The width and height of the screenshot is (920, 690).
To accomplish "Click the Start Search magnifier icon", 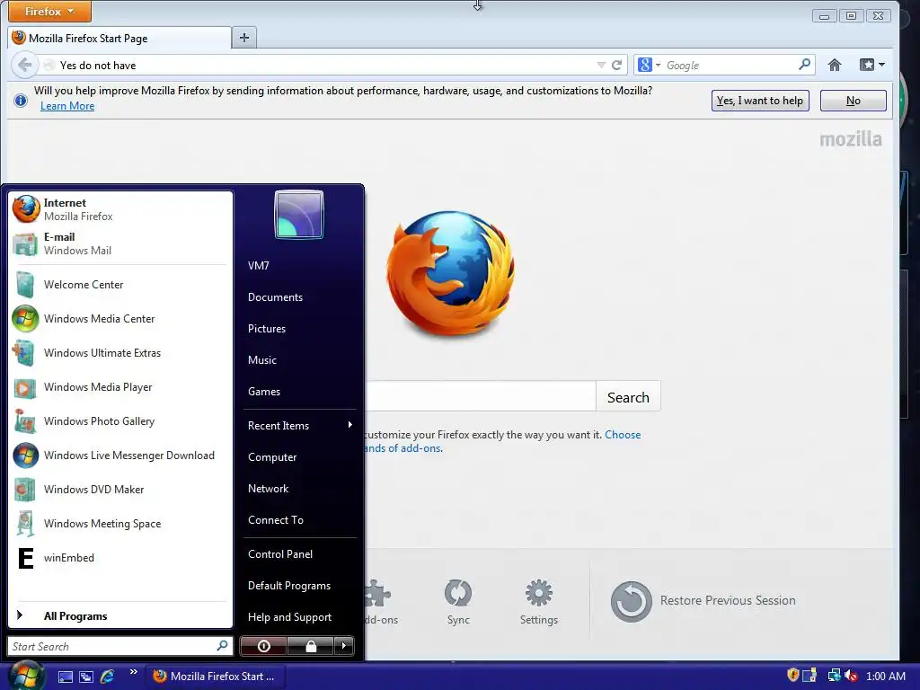I will coord(223,646).
